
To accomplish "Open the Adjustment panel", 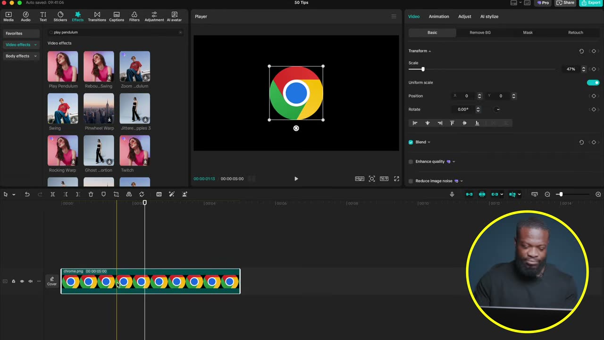I will (x=154, y=17).
